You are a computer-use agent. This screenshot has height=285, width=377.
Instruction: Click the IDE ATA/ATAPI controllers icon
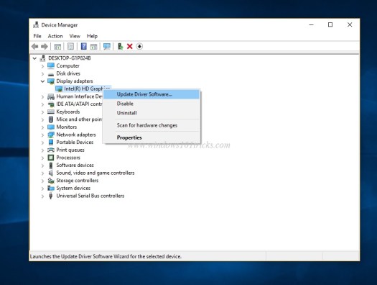51,104
